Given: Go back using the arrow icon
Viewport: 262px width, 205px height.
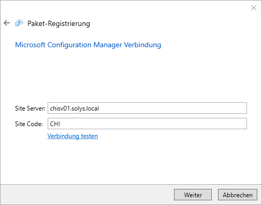Looking at the screenshot, I should pos(7,23).
